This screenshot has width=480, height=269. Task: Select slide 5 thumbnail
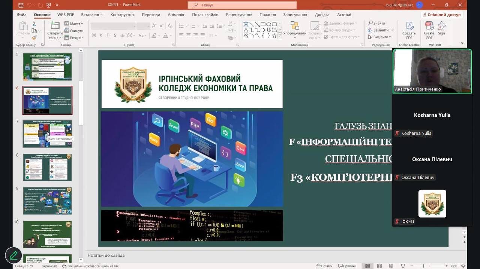tap(47, 67)
